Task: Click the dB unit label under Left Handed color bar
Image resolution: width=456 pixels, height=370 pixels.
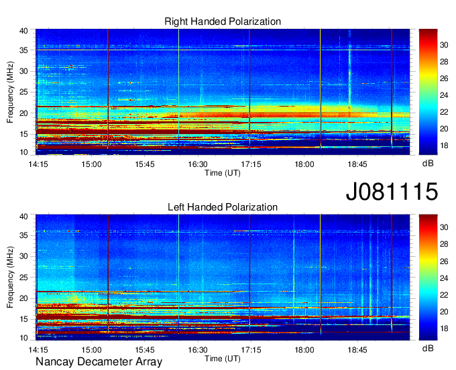Action: coord(428,349)
